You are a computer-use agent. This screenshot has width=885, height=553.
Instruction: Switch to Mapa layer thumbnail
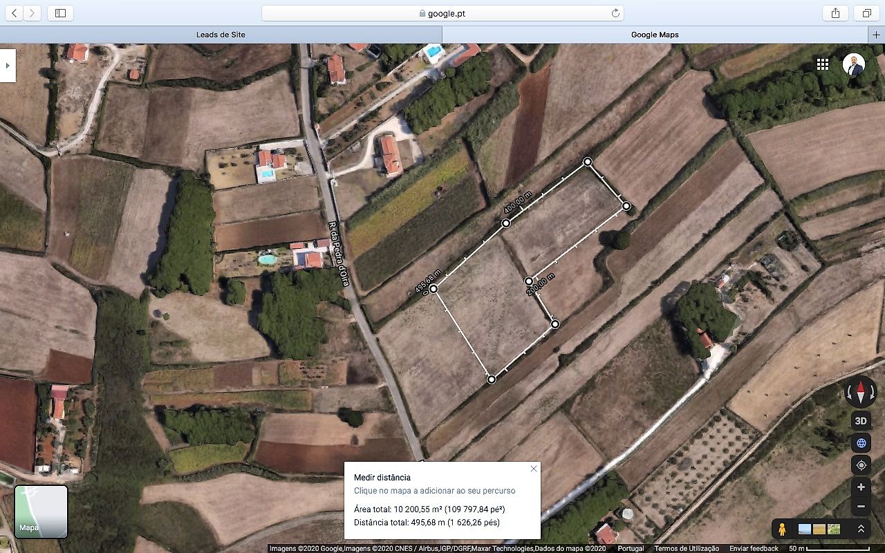41,512
